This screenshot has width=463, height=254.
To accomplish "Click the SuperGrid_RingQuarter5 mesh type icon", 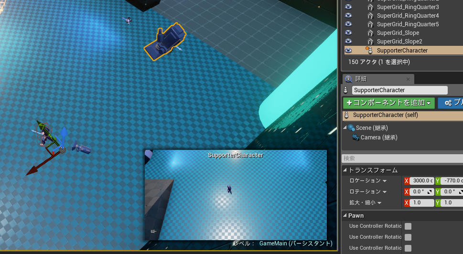I will point(370,24).
